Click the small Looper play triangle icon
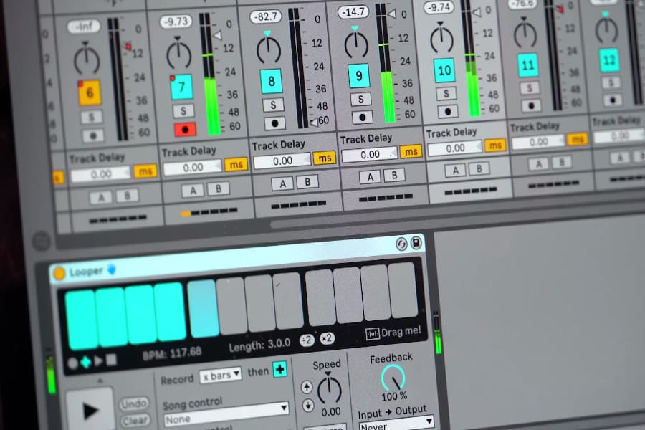 pyautogui.click(x=98, y=361)
